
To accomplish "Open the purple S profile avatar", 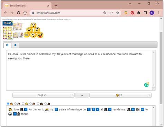I will pyautogui.click(x=152, y=13).
